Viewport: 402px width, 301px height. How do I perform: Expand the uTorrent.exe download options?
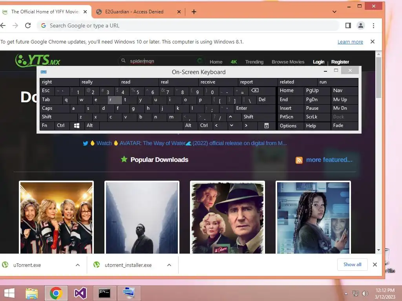pos(78,265)
